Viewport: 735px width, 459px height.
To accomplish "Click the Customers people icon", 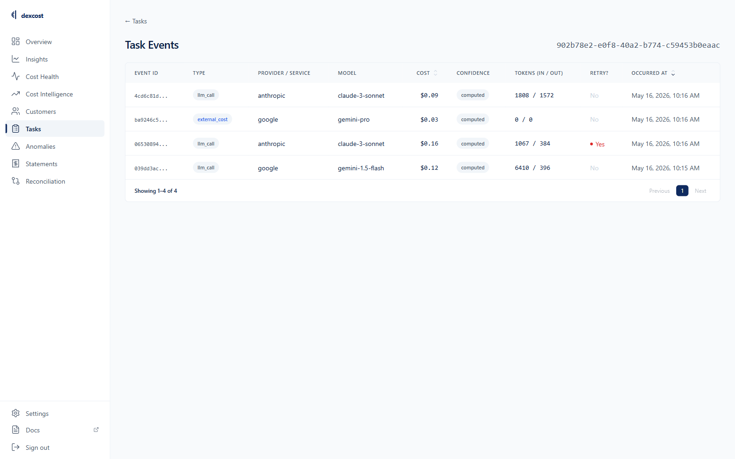I will pos(16,112).
